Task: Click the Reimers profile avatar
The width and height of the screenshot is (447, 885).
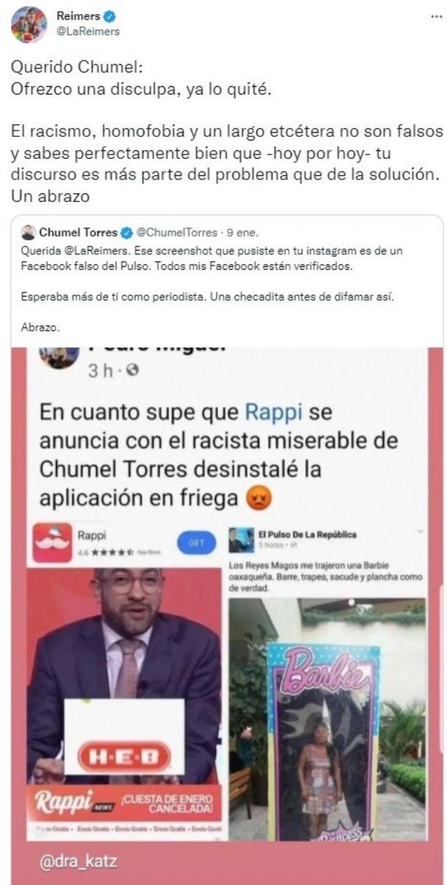Action: 29,24
